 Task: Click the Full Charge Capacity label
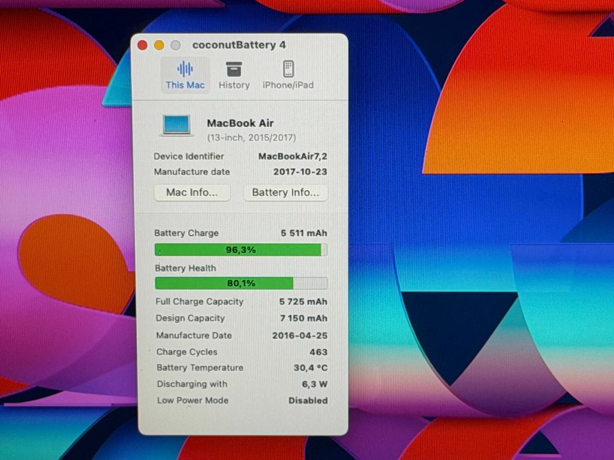coord(199,302)
